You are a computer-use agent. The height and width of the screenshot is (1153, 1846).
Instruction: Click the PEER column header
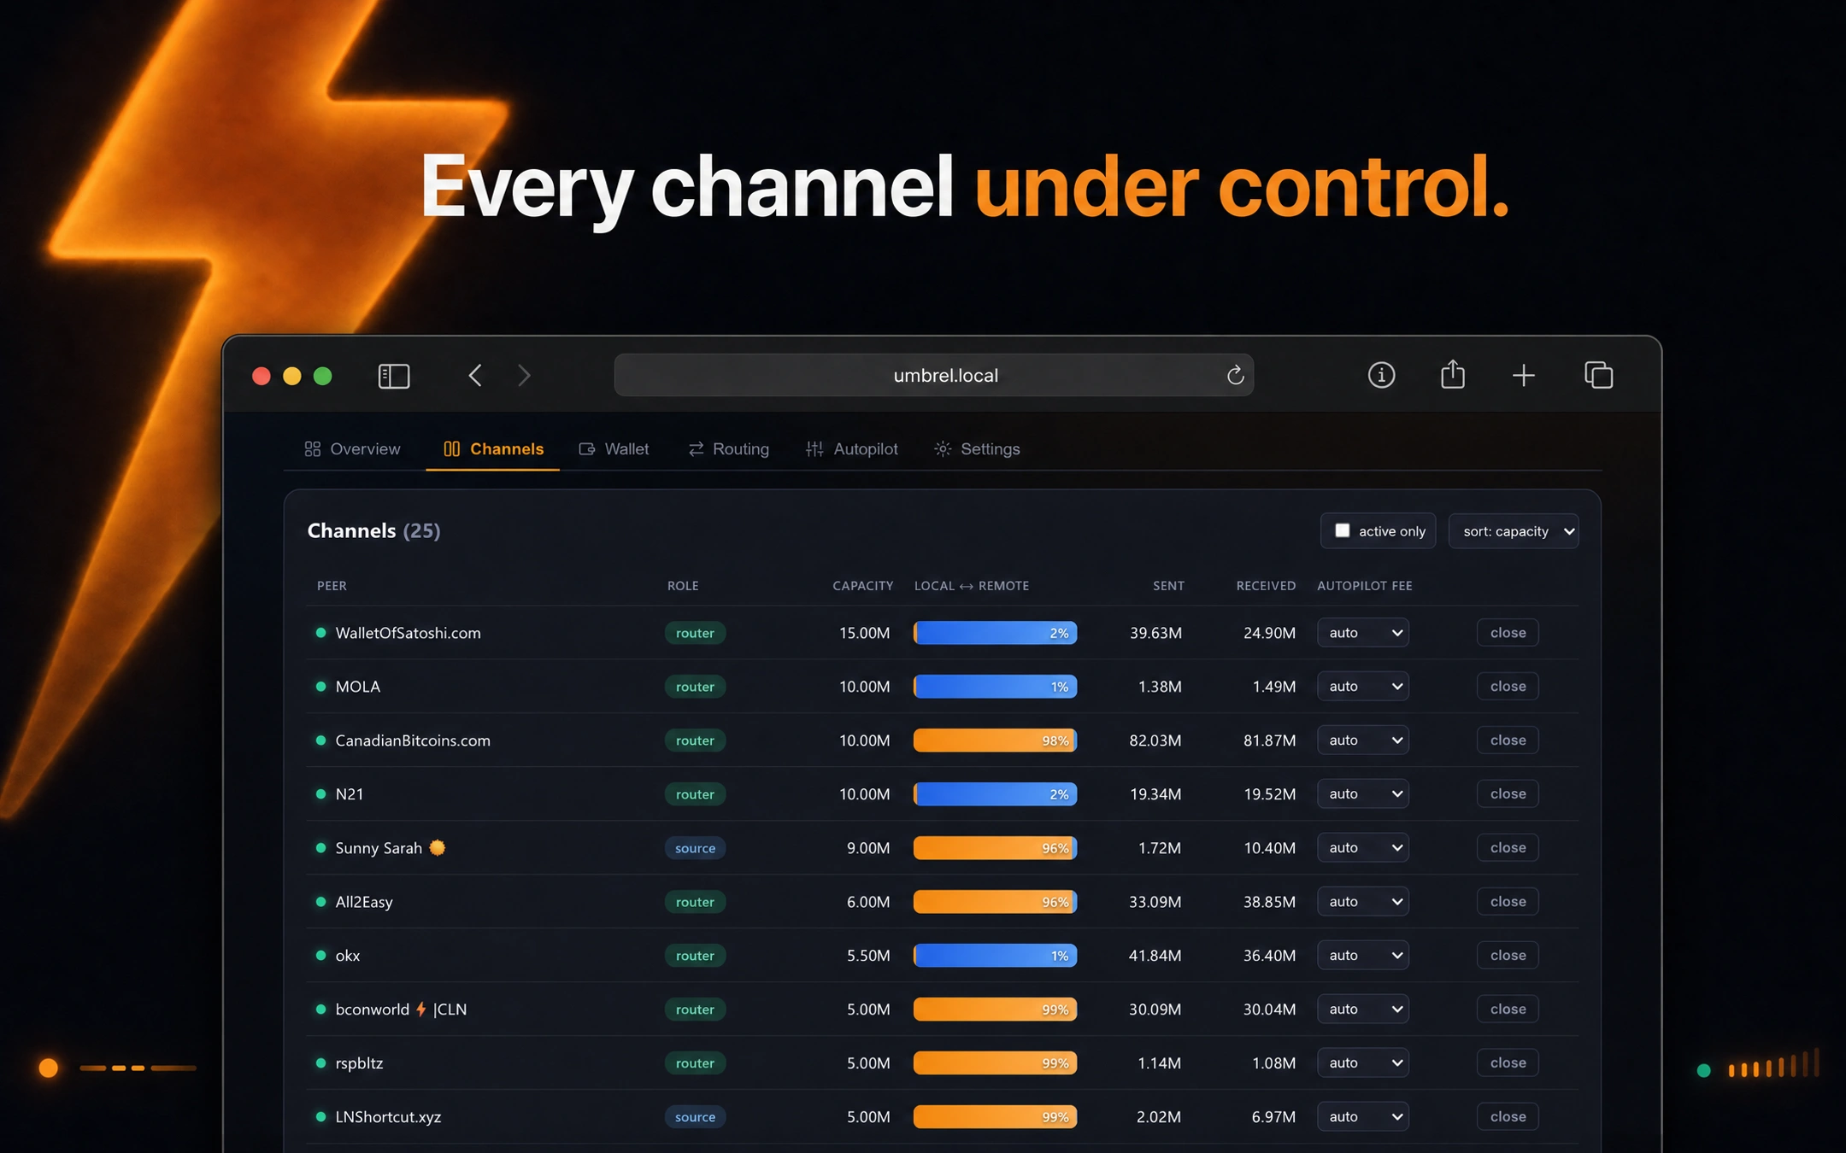point(332,586)
